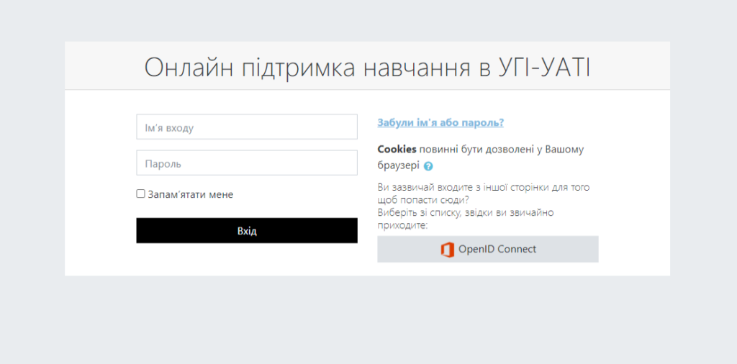Click into the Пароль field
The image size is (737, 364).
pos(247,163)
